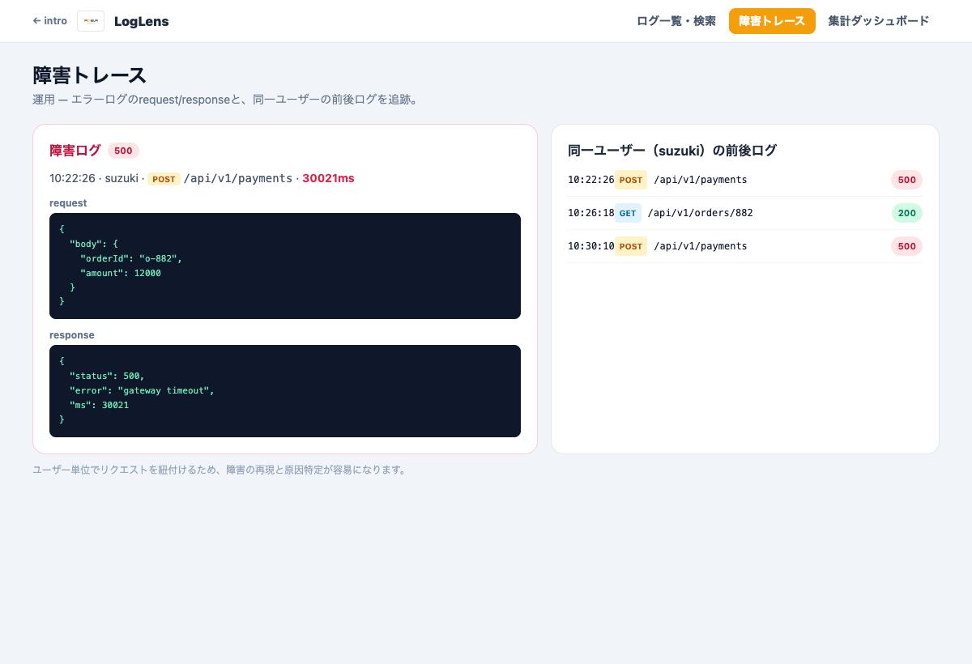The width and height of the screenshot is (972, 664).
Task: Click the "ms": 30021 line
Action: pos(99,405)
